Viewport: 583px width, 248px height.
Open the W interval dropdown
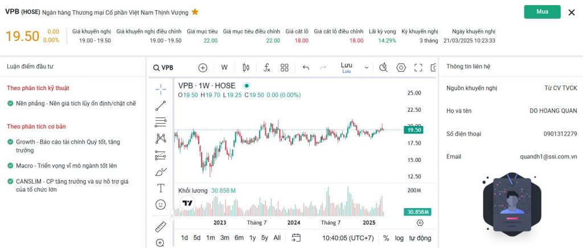(x=224, y=67)
